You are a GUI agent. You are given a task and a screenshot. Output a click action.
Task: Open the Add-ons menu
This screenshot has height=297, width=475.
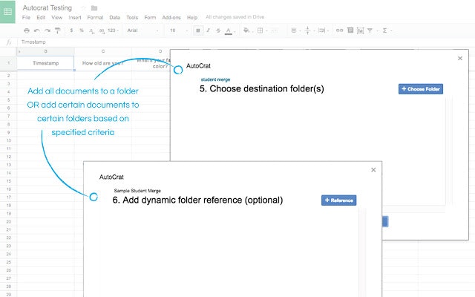tap(171, 18)
